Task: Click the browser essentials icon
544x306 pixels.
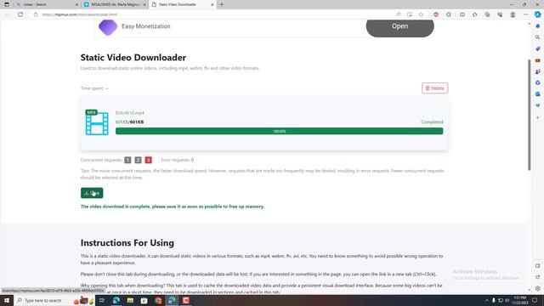Action: click(500, 14)
